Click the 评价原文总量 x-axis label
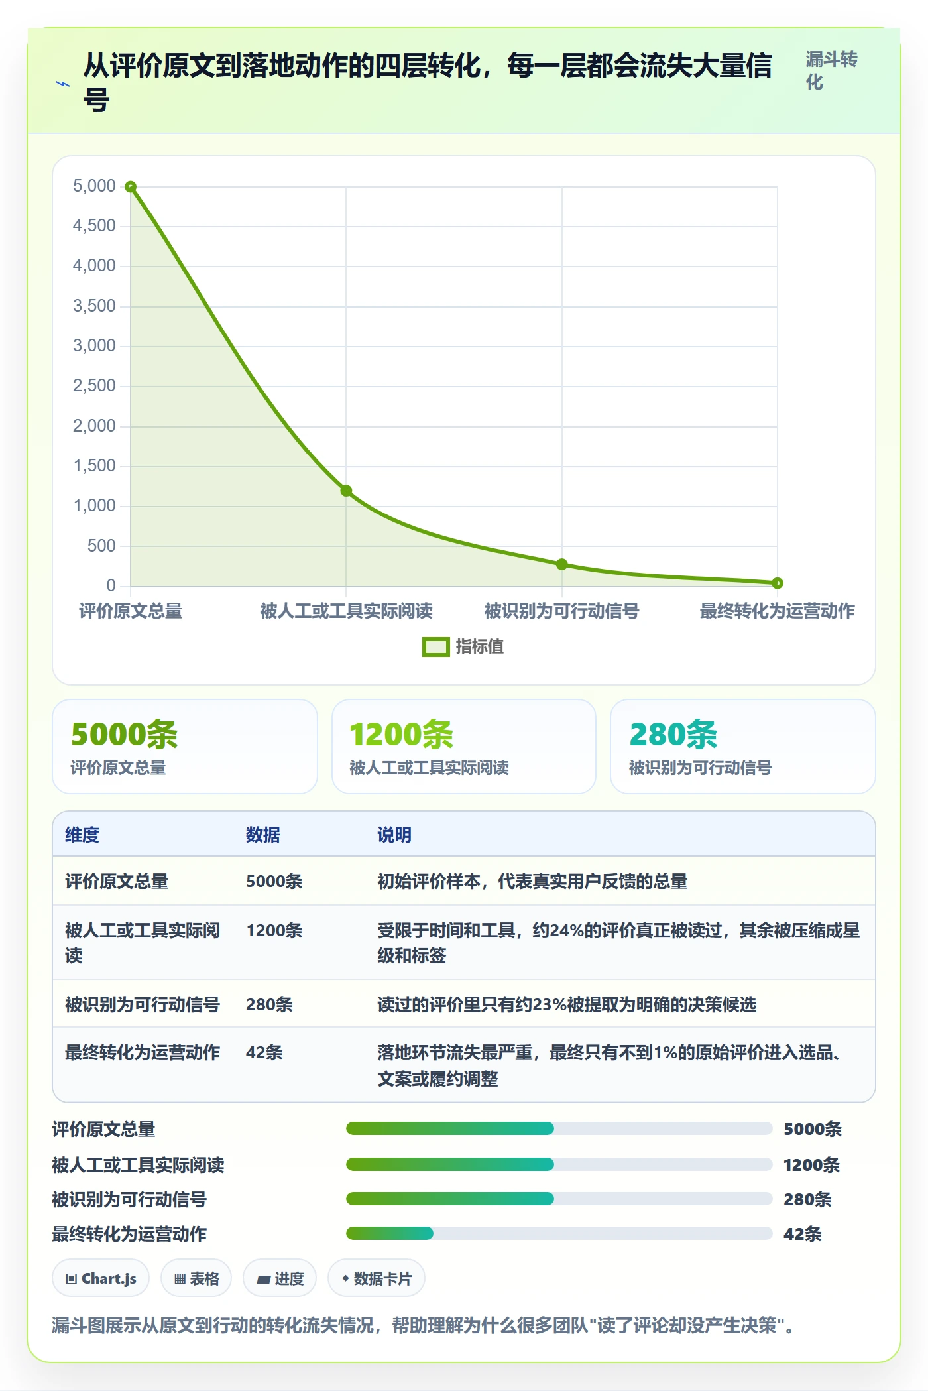 pyautogui.click(x=131, y=611)
